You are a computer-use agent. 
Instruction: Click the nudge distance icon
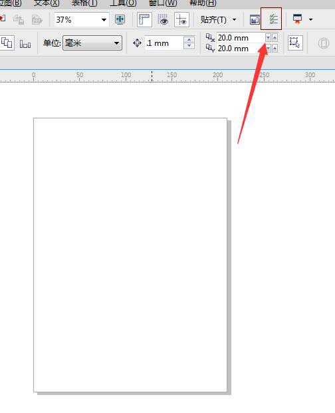[x=137, y=43]
